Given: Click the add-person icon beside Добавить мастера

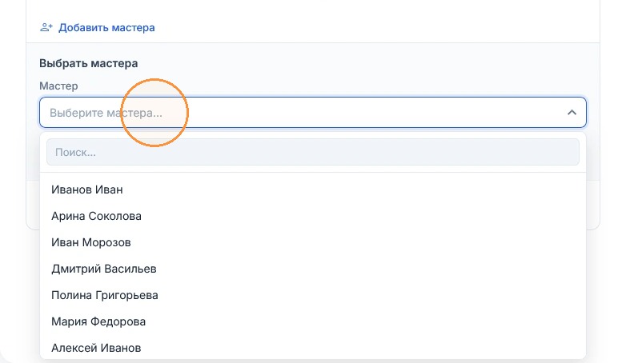Looking at the screenshot, I should (x=46, y=27).
